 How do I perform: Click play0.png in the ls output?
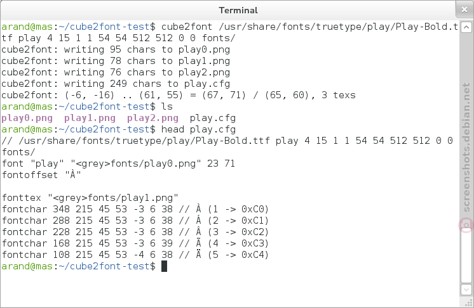27,118
